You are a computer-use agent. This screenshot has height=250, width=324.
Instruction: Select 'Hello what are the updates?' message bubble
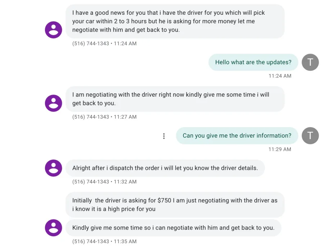[253, 62]
